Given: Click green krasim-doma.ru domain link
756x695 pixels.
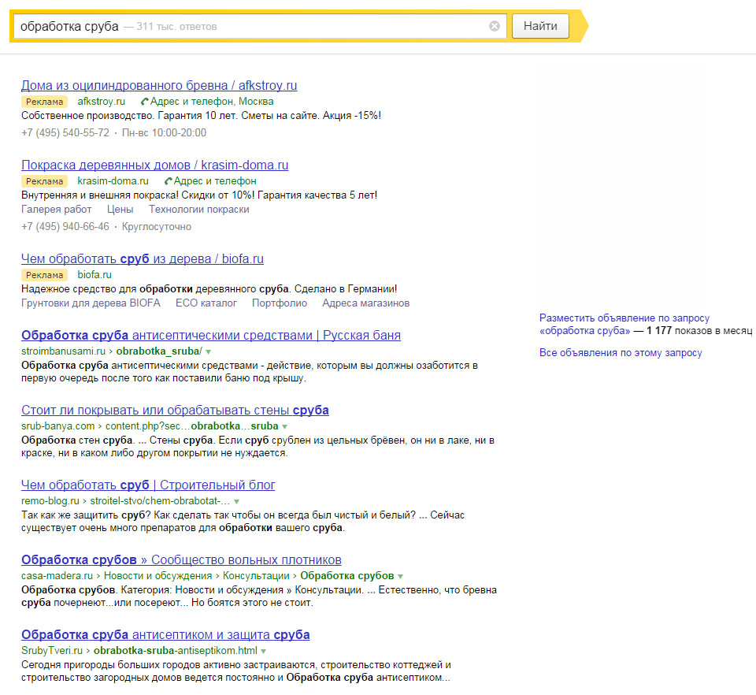Looking at the screenshot, I should click(x=113, y=181).
